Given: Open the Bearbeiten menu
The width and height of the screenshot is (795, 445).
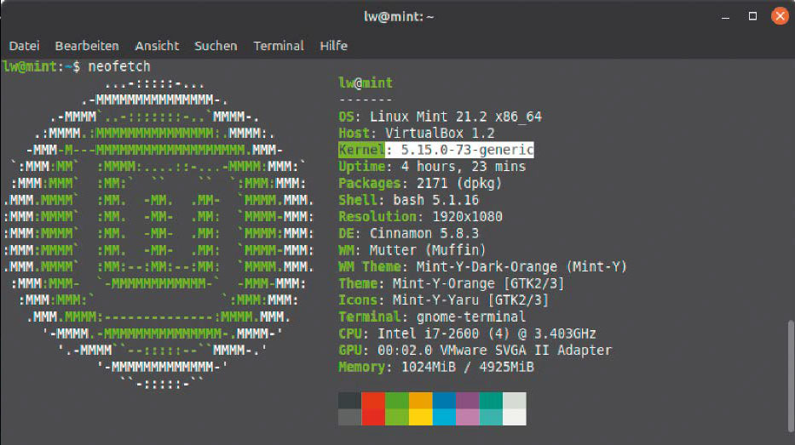Looking at the screenshot, I should click(87, 46).
